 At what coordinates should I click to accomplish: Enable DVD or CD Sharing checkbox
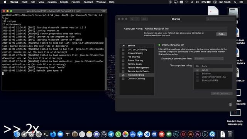pos(123,50)
